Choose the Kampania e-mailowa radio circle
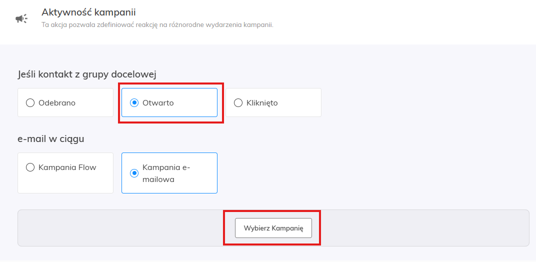 [134, 173]
